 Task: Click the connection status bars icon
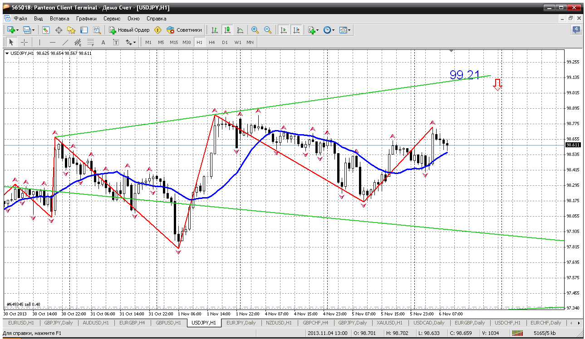518,334
